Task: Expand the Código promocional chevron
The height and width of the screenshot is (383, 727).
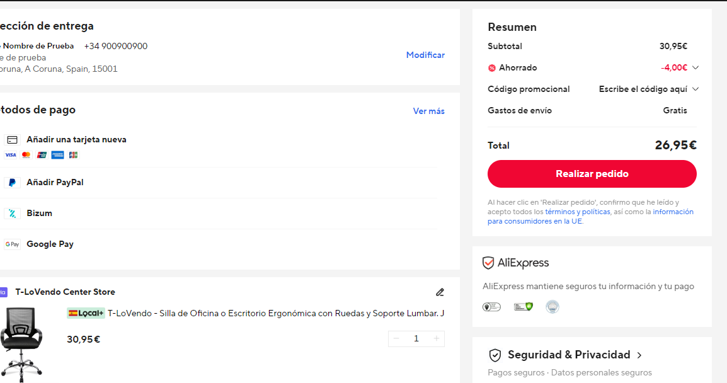Action: tap(696, 89)
